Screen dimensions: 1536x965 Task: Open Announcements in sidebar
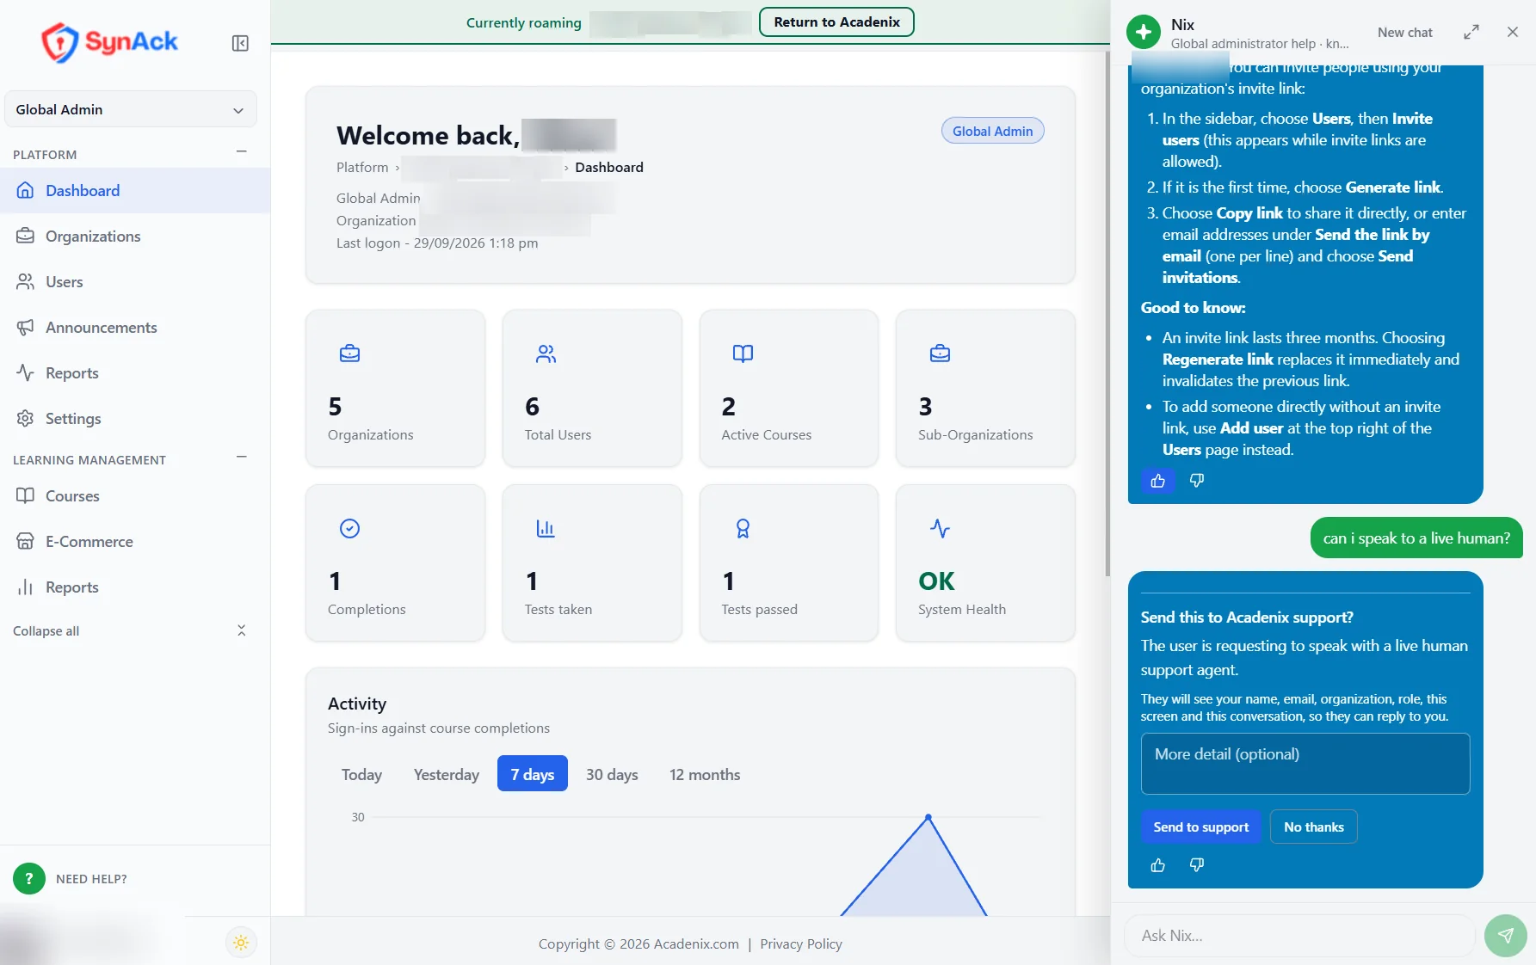(135, 327)
